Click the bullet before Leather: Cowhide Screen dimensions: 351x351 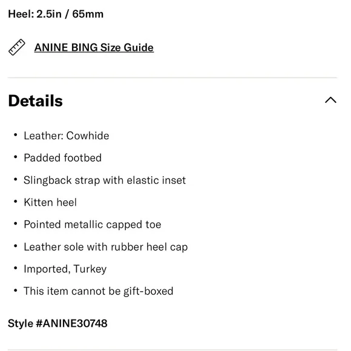tap(16, 135)
